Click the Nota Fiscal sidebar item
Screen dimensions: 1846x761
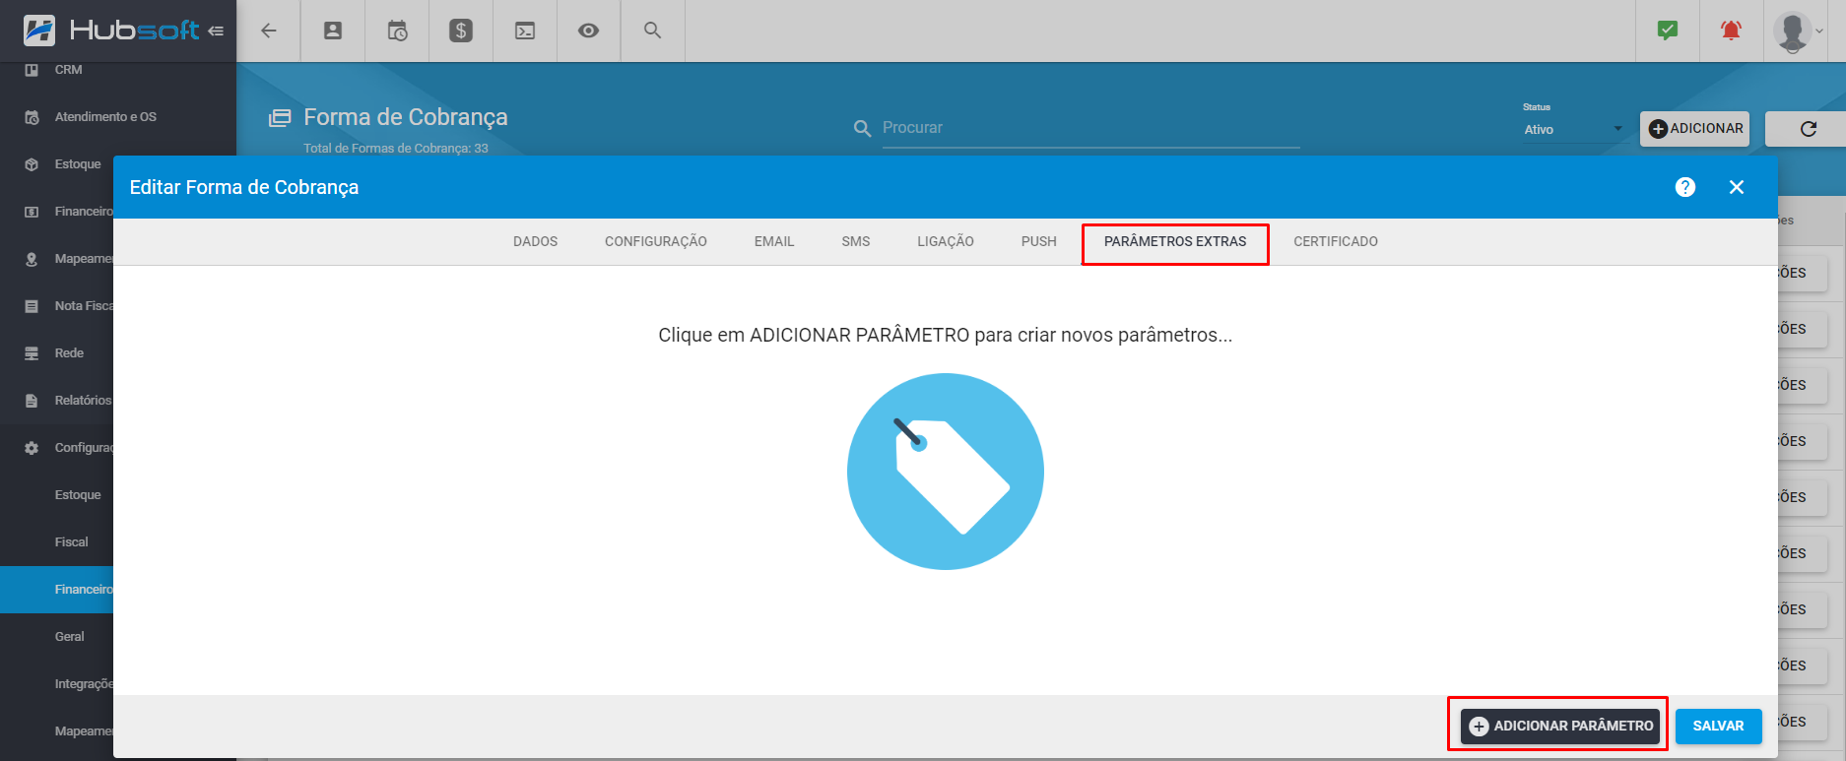[x=83, y=306]
